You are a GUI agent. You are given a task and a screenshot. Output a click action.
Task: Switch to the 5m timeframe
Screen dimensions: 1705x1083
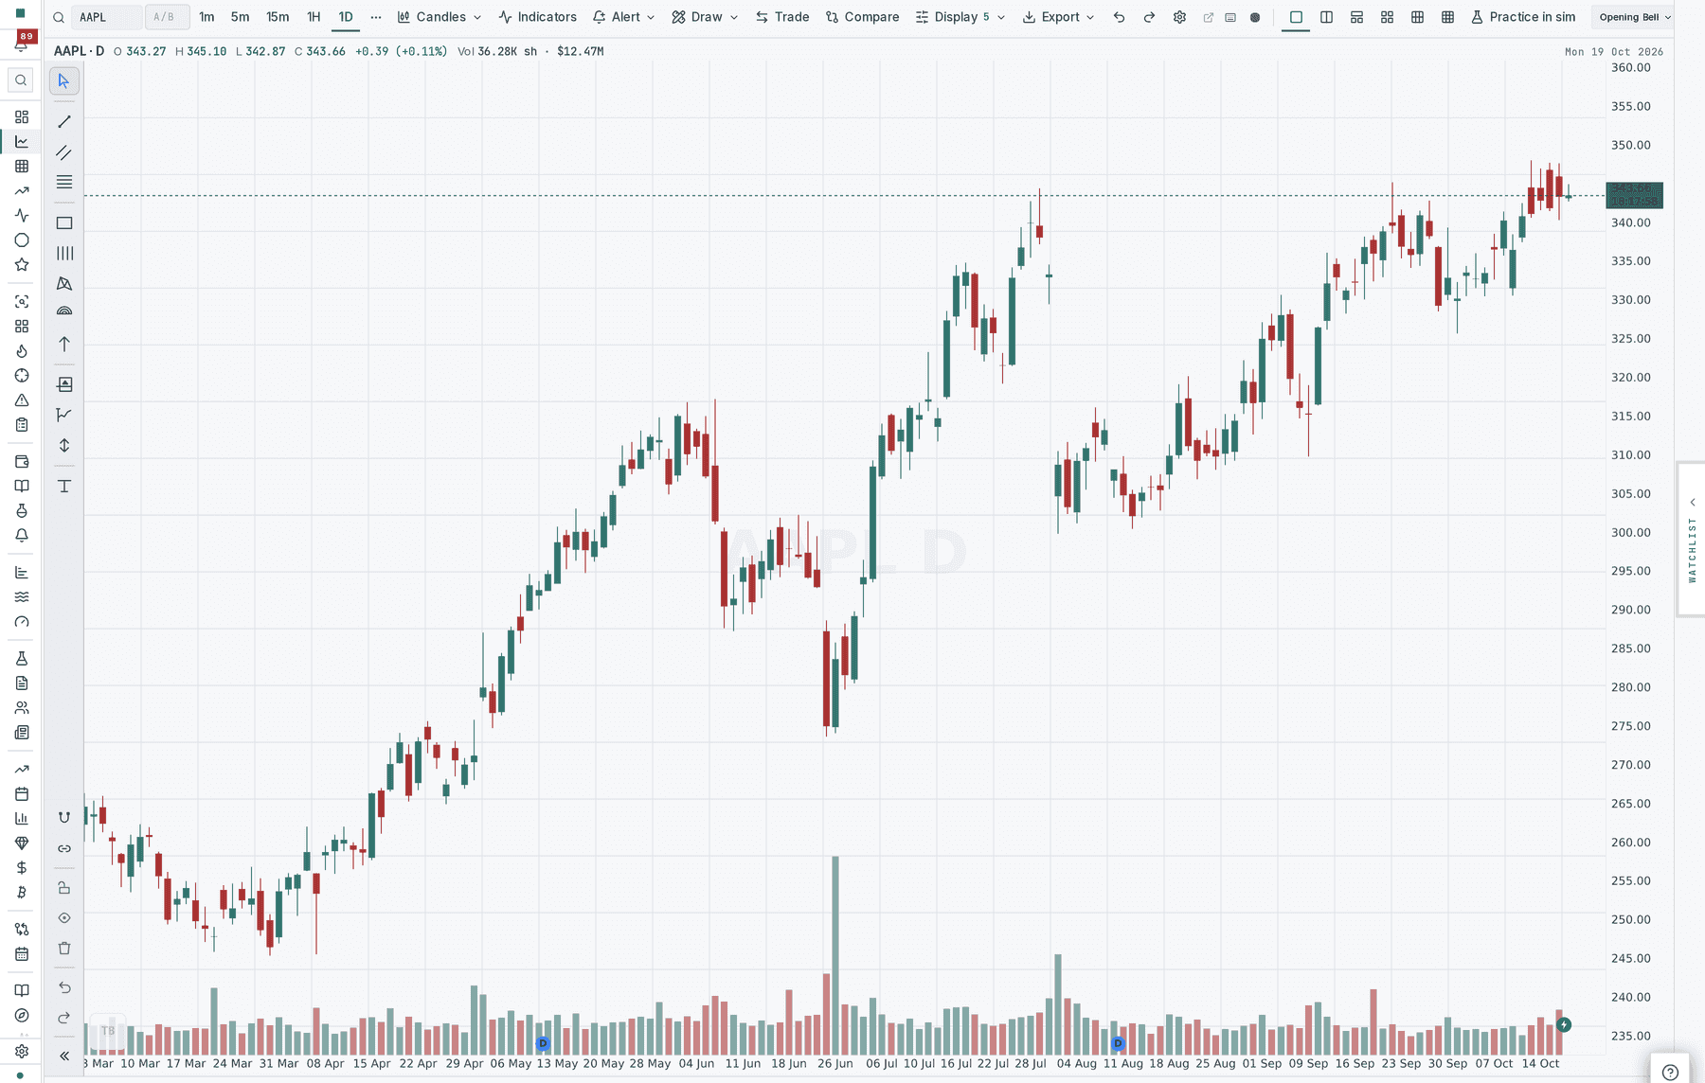[x=241, y=17]
